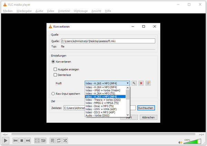207x146 pixels.
Task: Open the extended settings equalizer icon
Action: point(43,140)
